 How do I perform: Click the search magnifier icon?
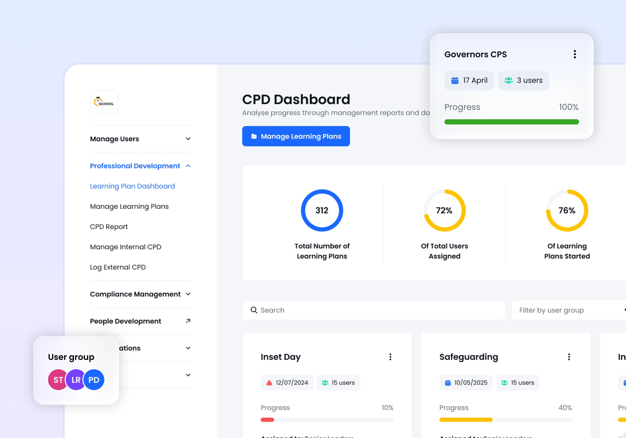(254, 310)
